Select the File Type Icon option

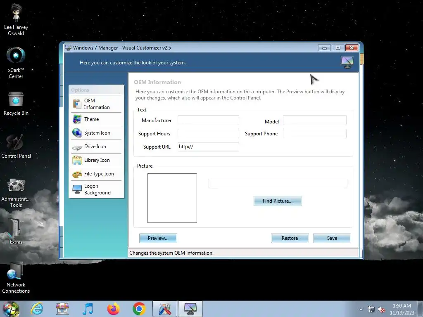coord(96,174)
